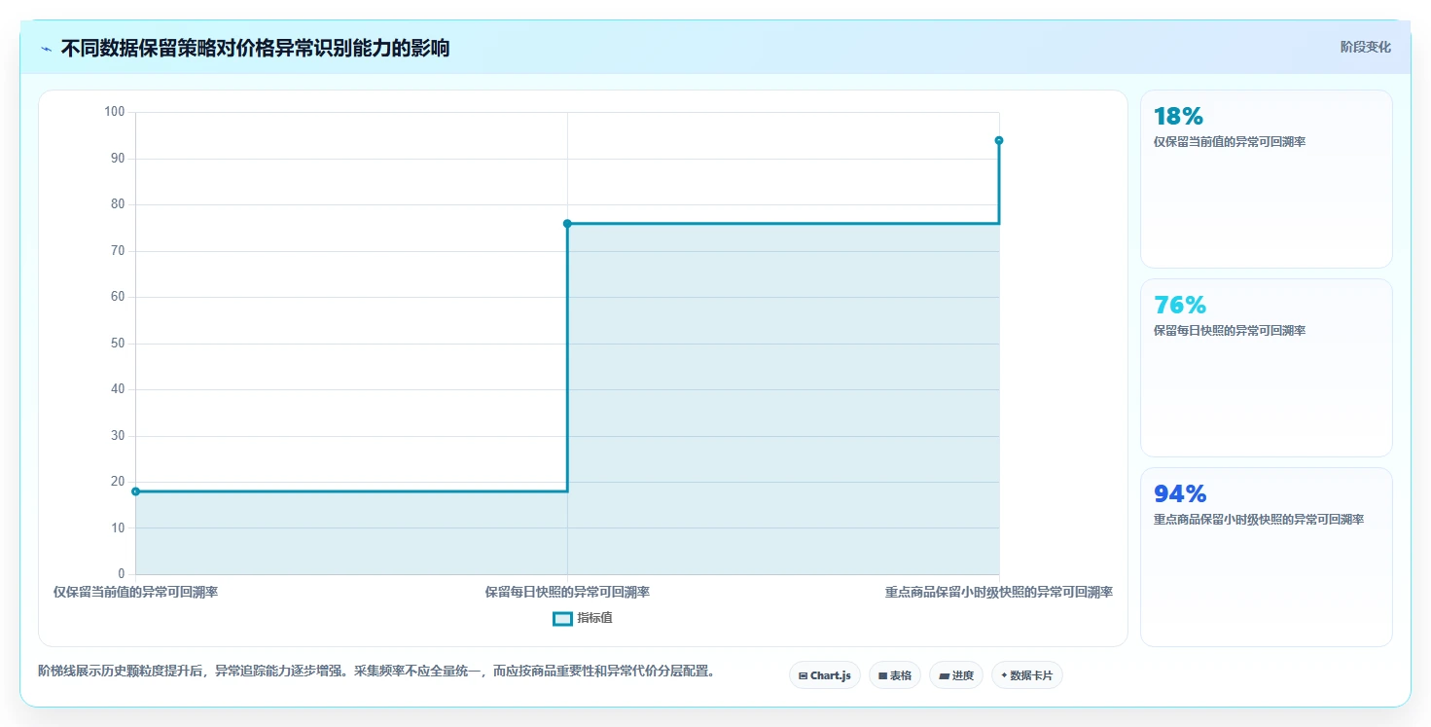
Task: Click the 阶段变化 label in header
Action: pos(1366,47)
